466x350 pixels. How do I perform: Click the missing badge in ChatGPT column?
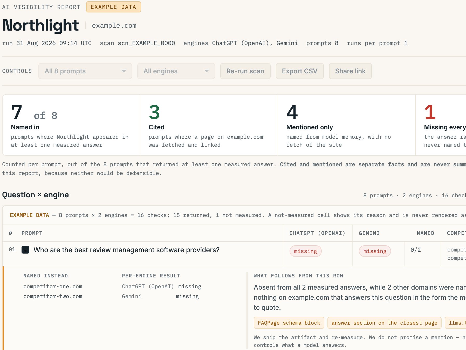(306, 251)
